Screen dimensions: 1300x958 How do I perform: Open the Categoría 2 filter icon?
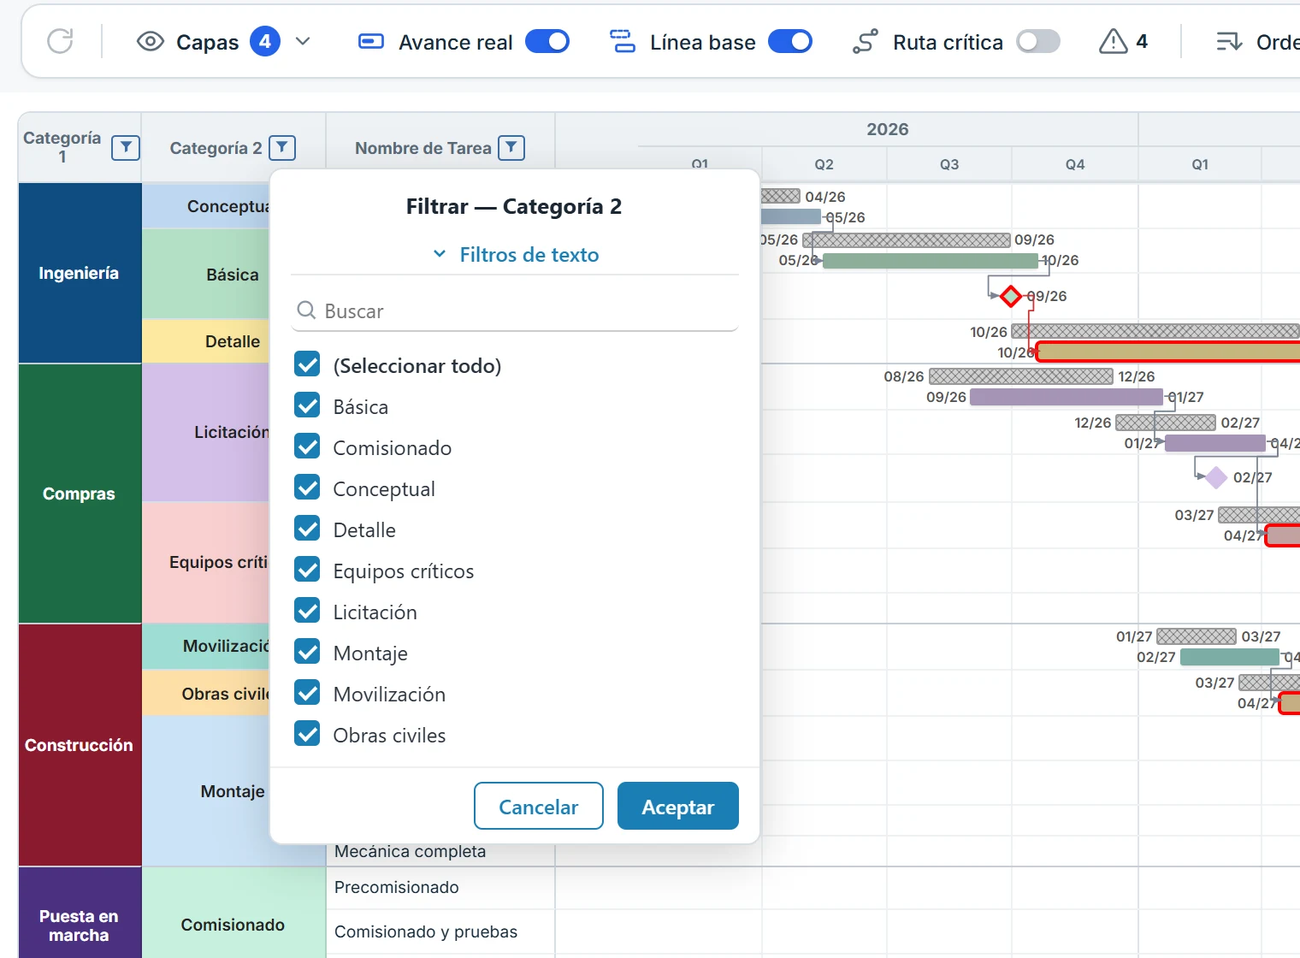282,148
